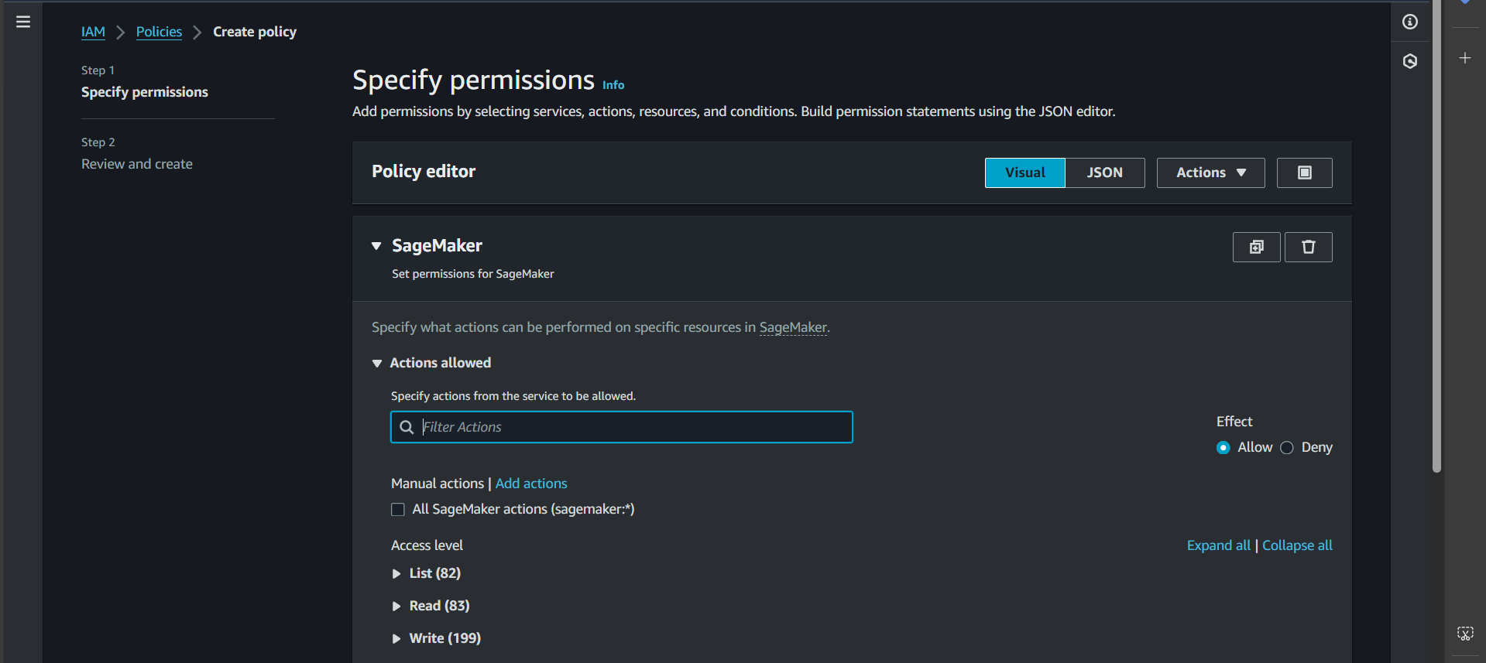1486x663 pixels.
Task: Switch to the Visual editor tab
Action: (x=1025, y=173)
